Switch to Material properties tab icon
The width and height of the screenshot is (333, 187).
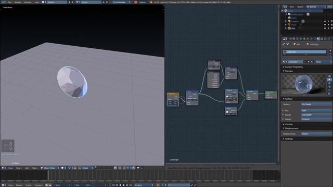coord(318,39)
